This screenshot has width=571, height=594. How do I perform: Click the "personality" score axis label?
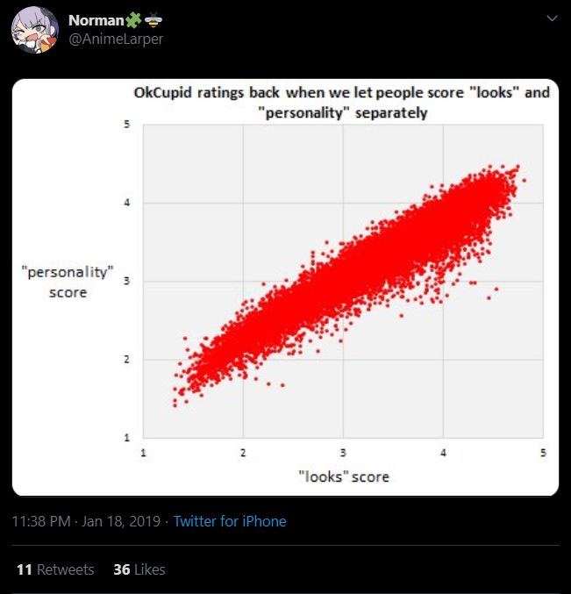click(x=68, y=282)
